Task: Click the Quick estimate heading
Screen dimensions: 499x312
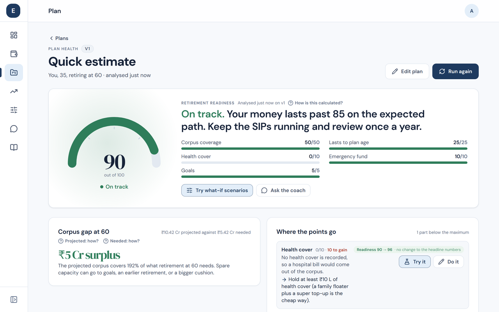Action: 92,62
